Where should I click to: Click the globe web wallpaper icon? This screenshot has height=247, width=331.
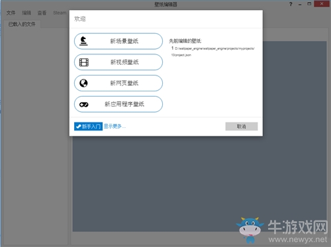tap(83, 83)
